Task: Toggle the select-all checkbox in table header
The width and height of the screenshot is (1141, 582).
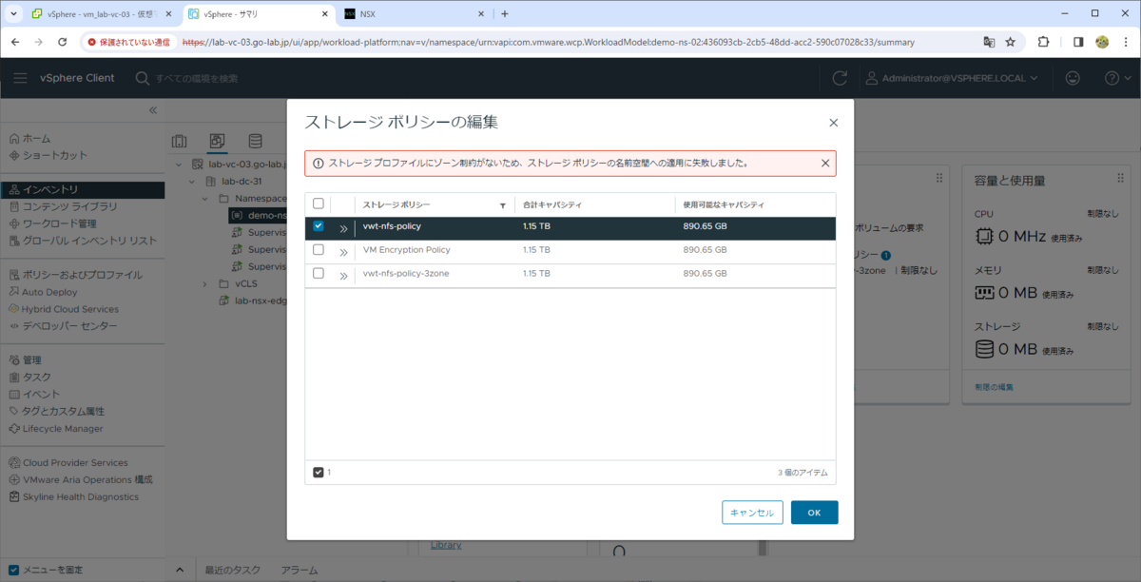Action: (319, 204)
